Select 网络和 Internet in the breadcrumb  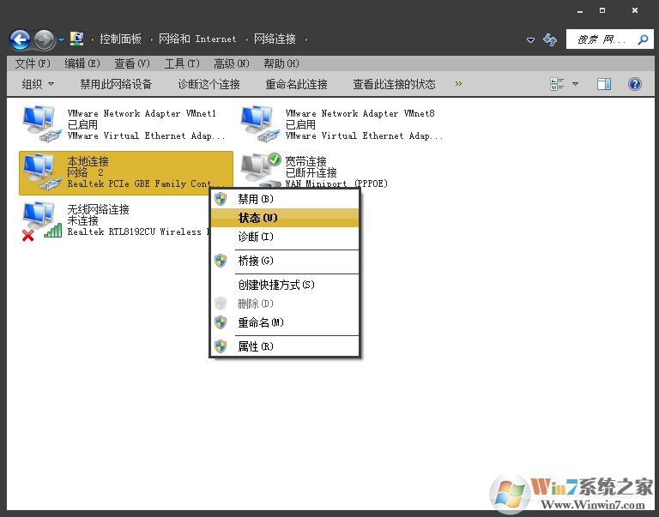point(197,39)
